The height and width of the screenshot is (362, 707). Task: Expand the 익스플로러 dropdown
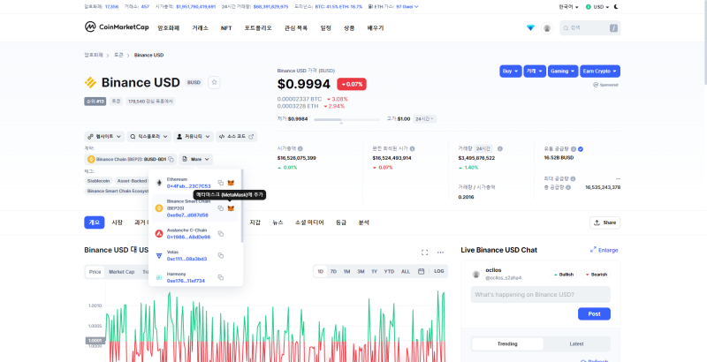click(148, 137)
